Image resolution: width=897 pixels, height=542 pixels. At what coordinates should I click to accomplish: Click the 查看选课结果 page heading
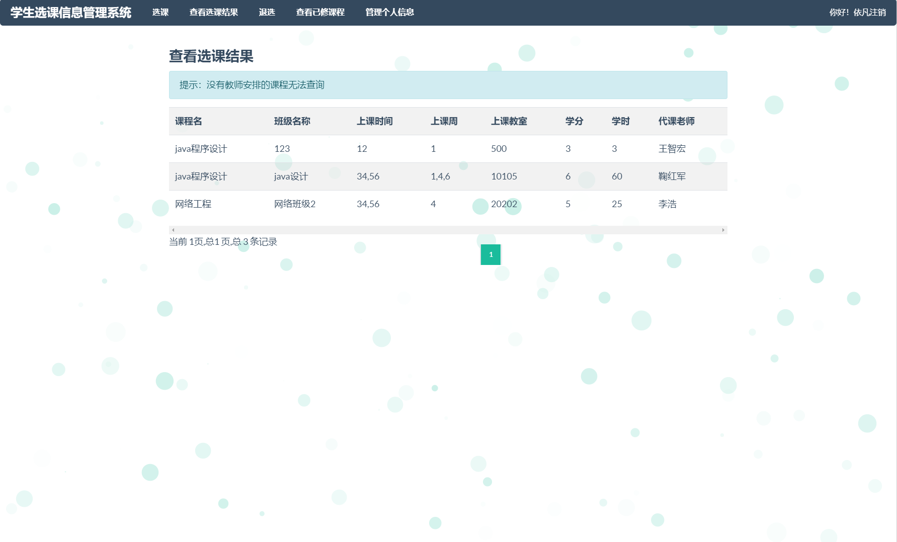211,57
